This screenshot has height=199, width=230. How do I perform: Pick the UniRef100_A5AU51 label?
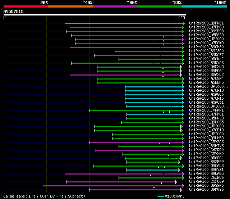[206, 103]
